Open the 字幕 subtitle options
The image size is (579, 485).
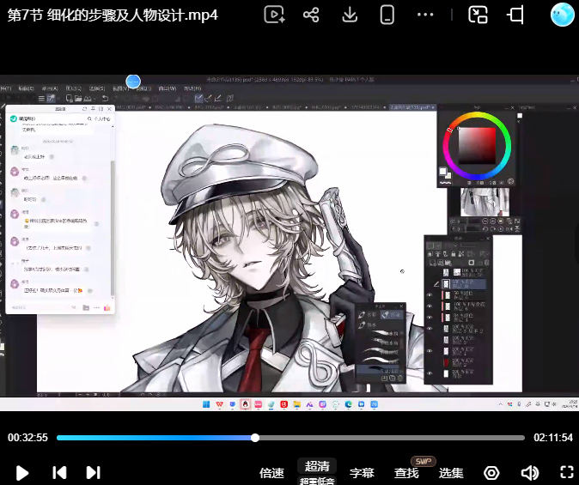click(362, 473)
